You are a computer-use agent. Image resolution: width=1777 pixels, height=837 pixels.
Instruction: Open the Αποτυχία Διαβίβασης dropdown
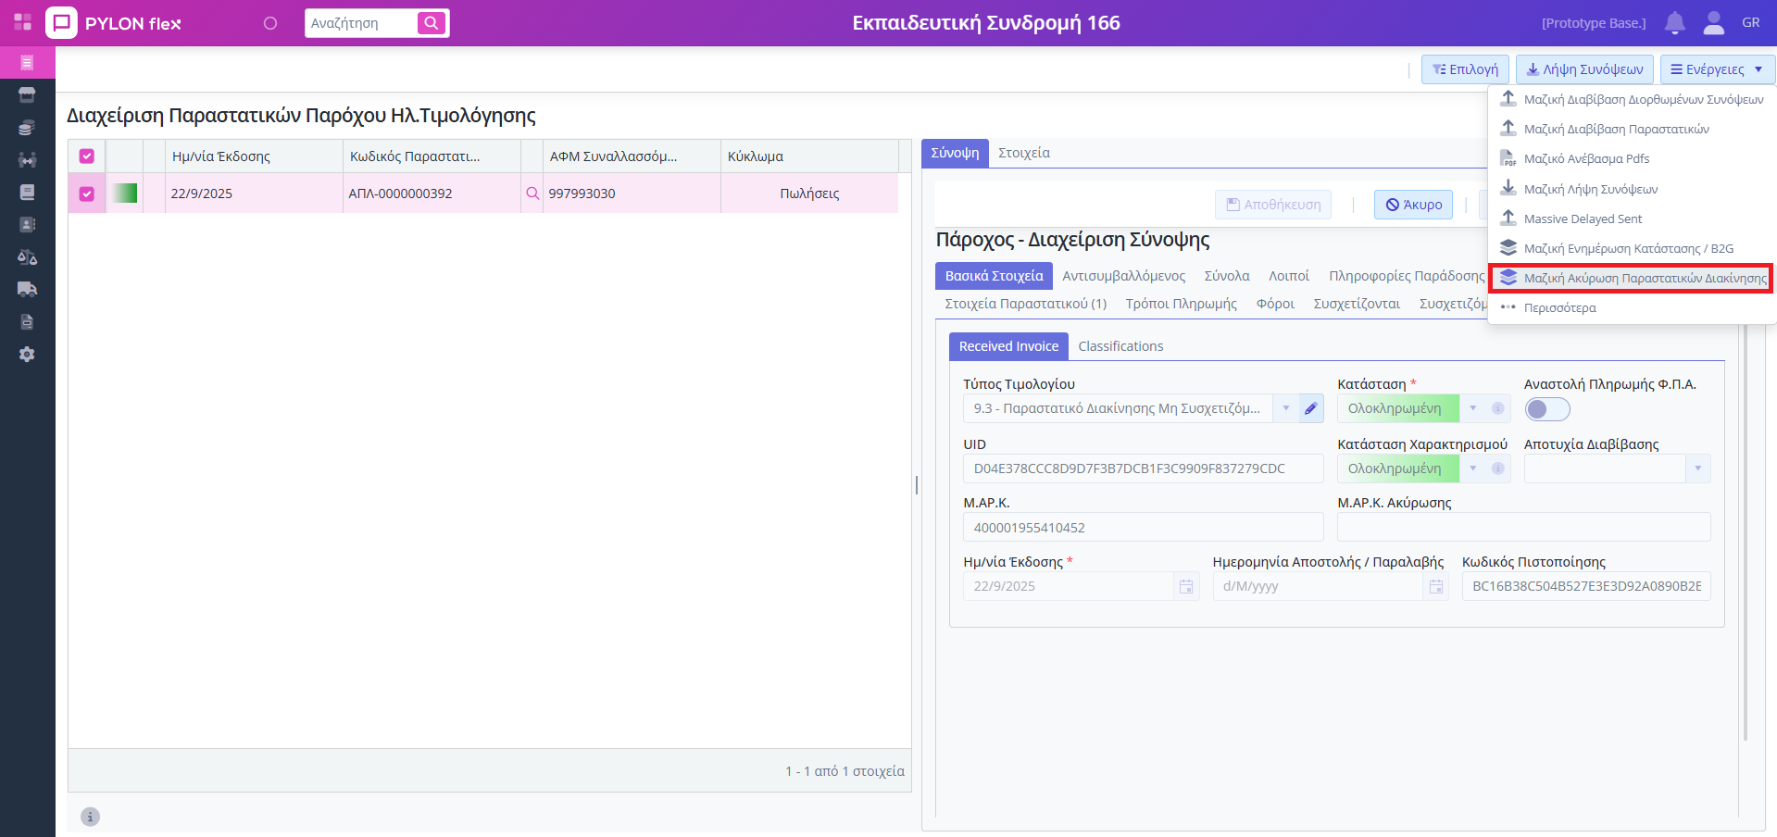(x=1697, y=468)
